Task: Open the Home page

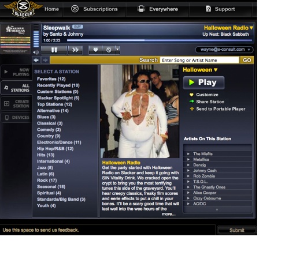Action: (x=51, y=9)
